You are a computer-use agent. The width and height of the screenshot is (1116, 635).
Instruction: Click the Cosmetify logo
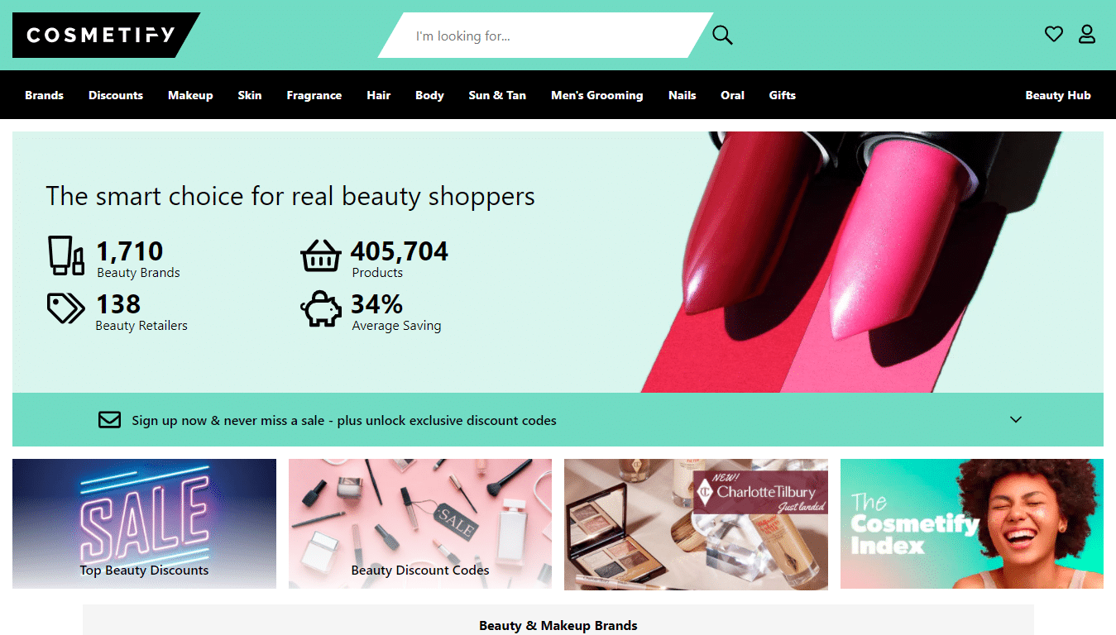point(106,35)
